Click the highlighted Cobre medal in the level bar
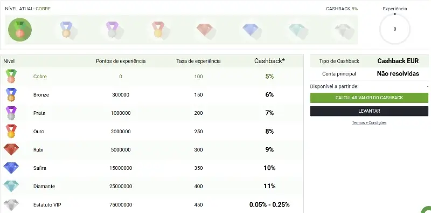The image size is (431, 213). click(x=20, y=30)
